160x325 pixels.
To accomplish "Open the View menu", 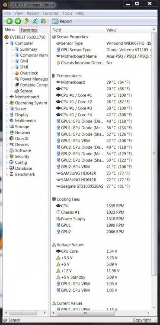I will (19, 13).
